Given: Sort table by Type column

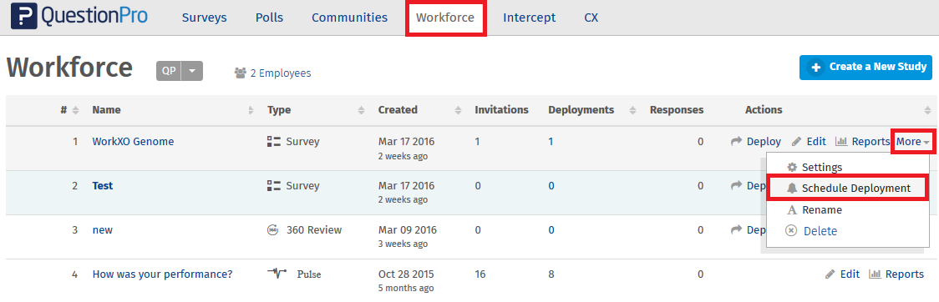Looking at the screenshot, I should pyautogui.click(x=361, y=110).
